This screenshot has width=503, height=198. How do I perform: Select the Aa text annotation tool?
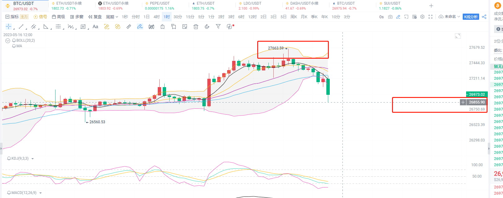click(95, 27)
